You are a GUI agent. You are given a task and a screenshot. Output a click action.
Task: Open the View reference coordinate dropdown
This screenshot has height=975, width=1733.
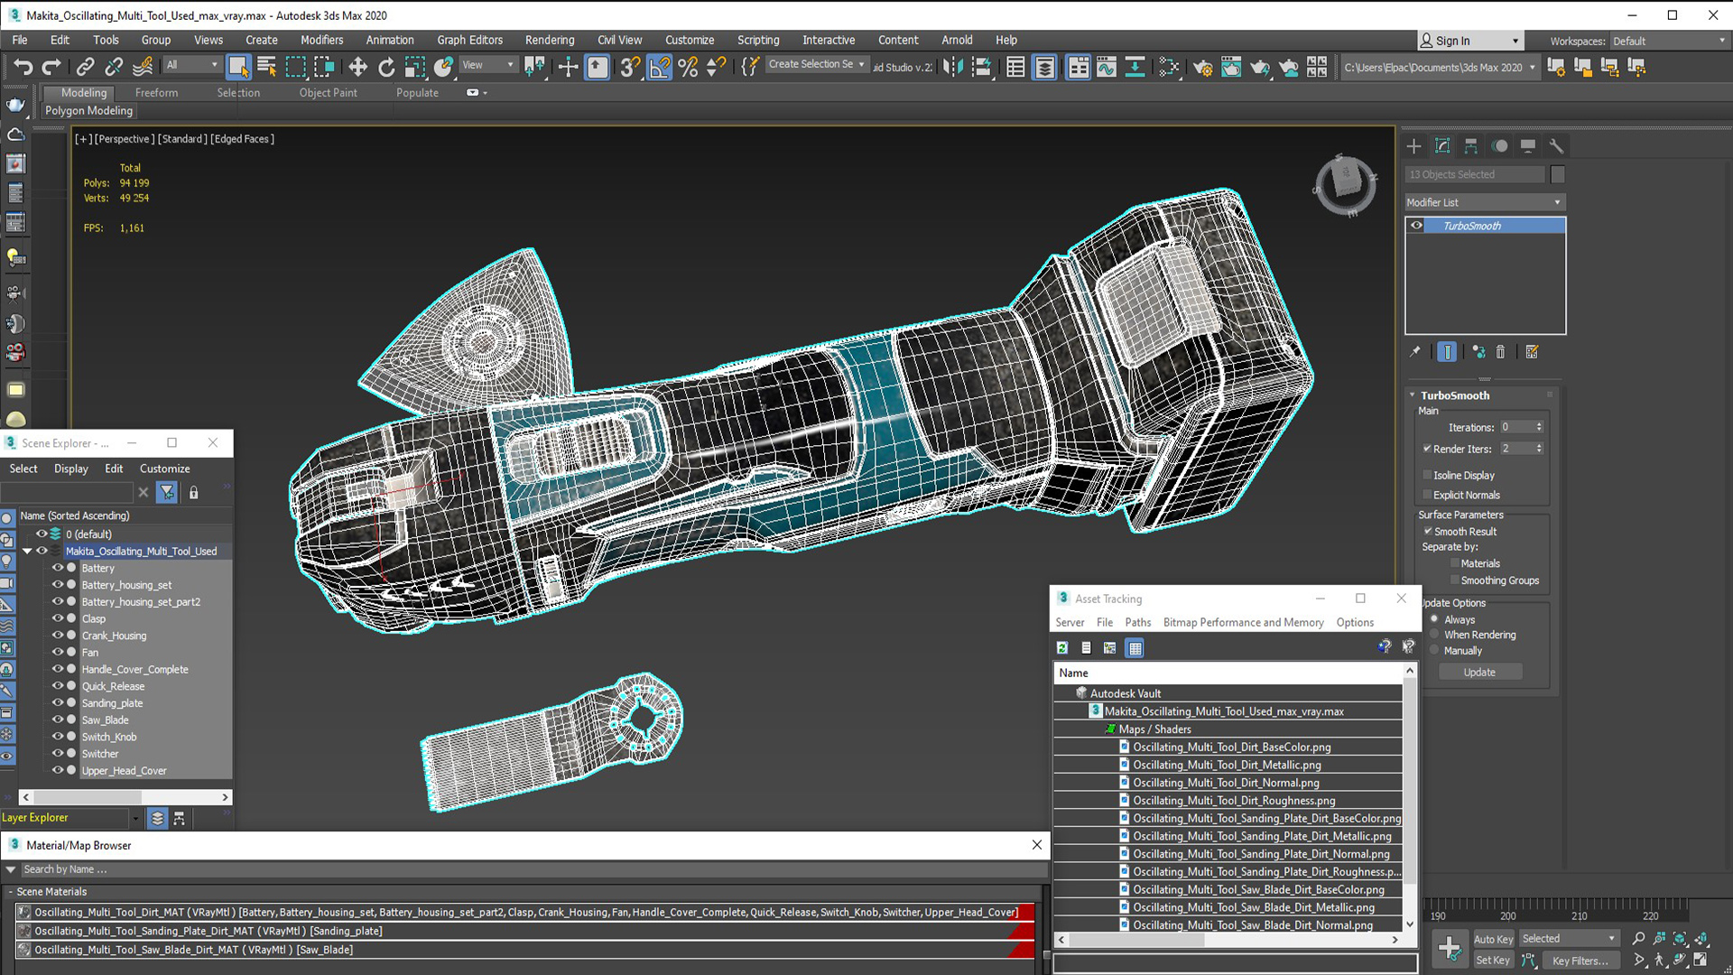(488, 65)
